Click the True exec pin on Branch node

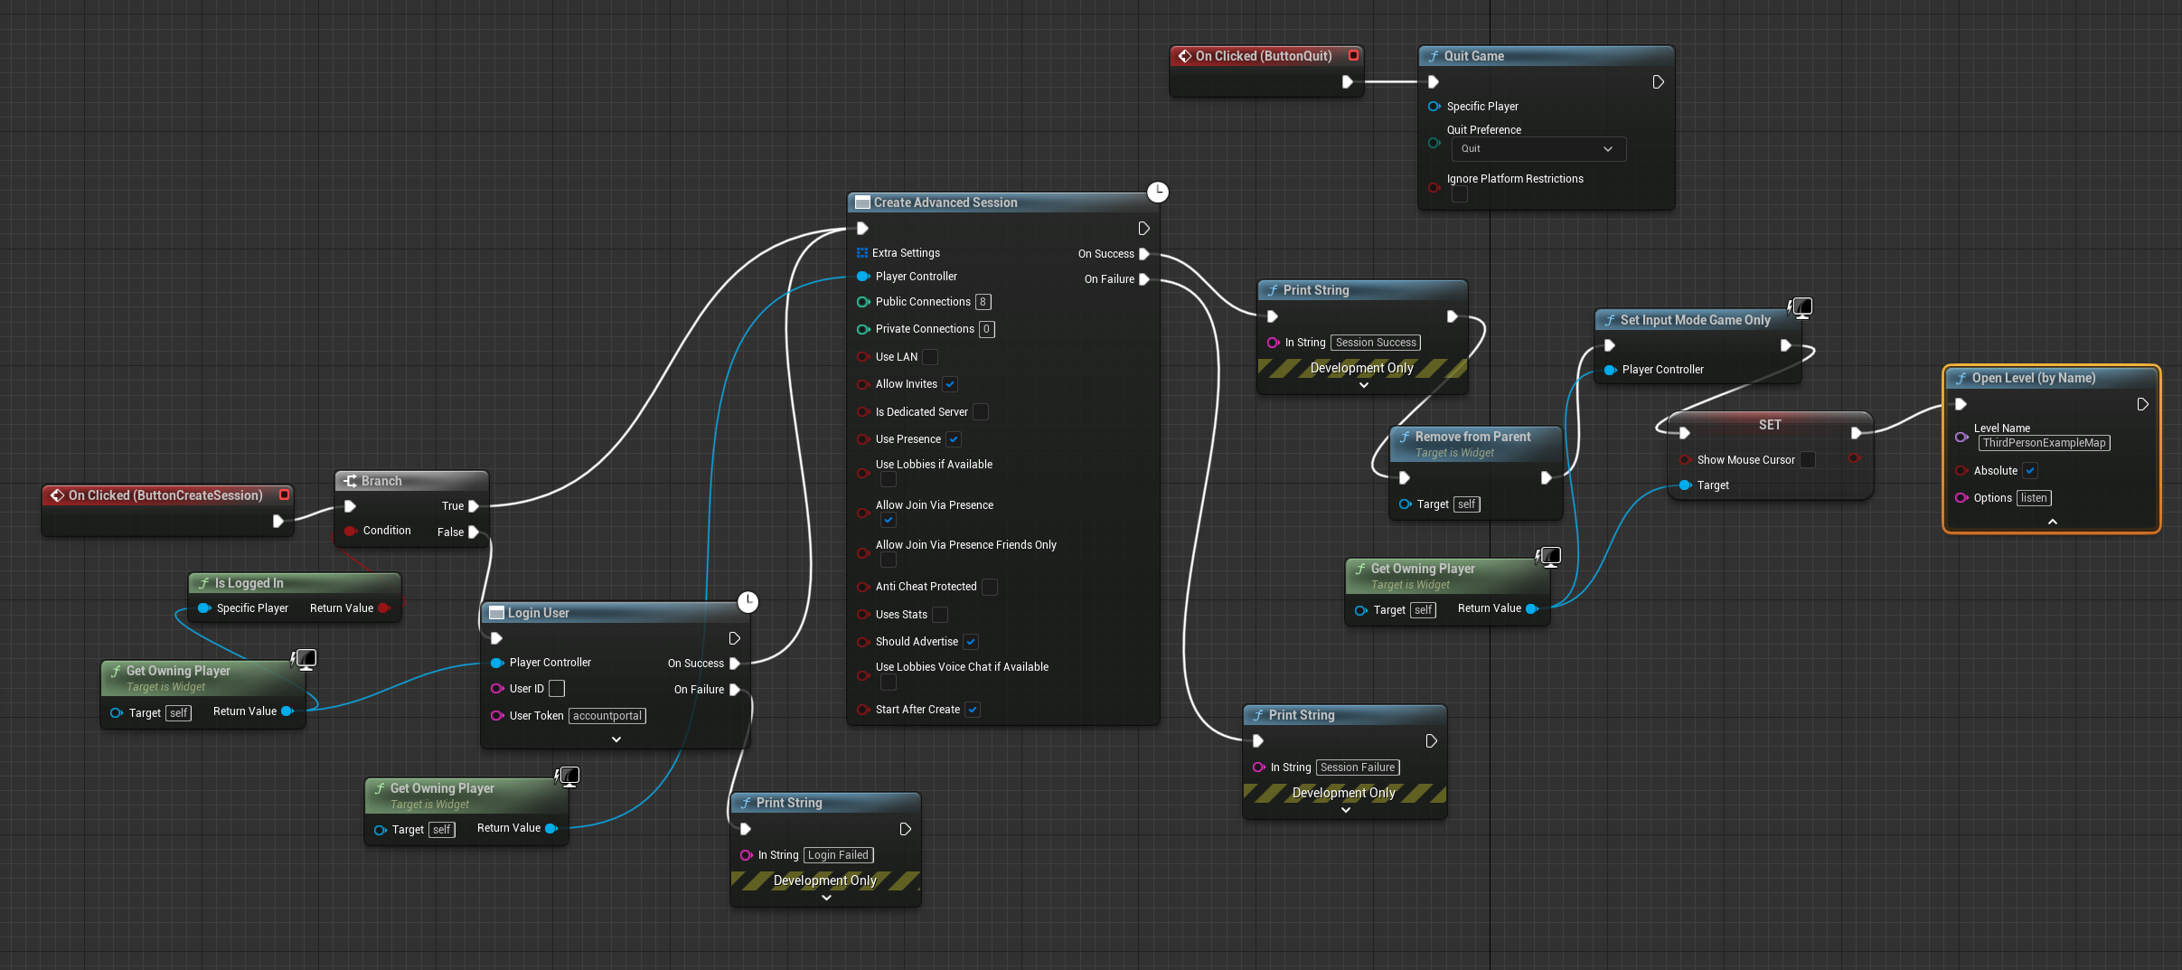(x=474, y=506)
